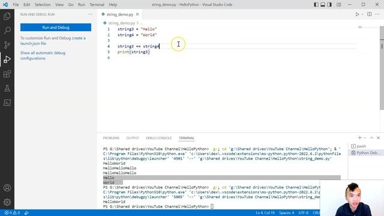Switch to the DEBUG CONSOLE tab
This screenshot has width=384, height=216.
point(158,138)
